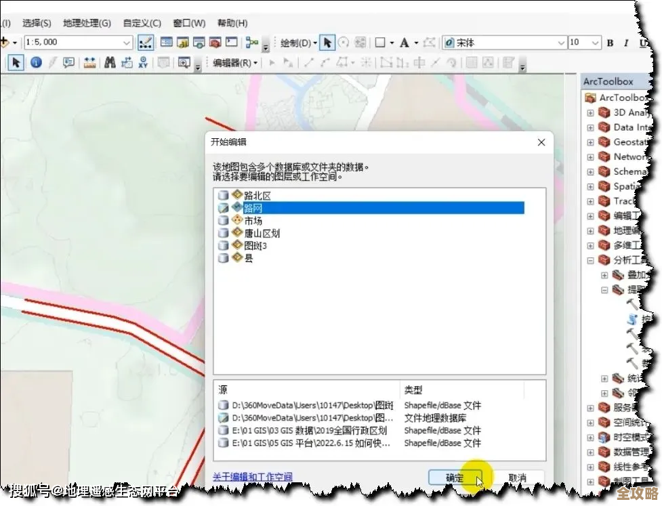Toggle bold text formatting
Image resolution: width=662 pixels, height=506 pixels.
click(x=611, y=42)
